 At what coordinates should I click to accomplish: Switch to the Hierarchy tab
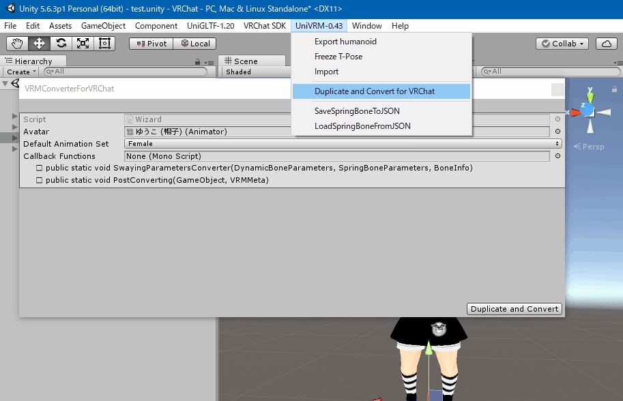33,61
